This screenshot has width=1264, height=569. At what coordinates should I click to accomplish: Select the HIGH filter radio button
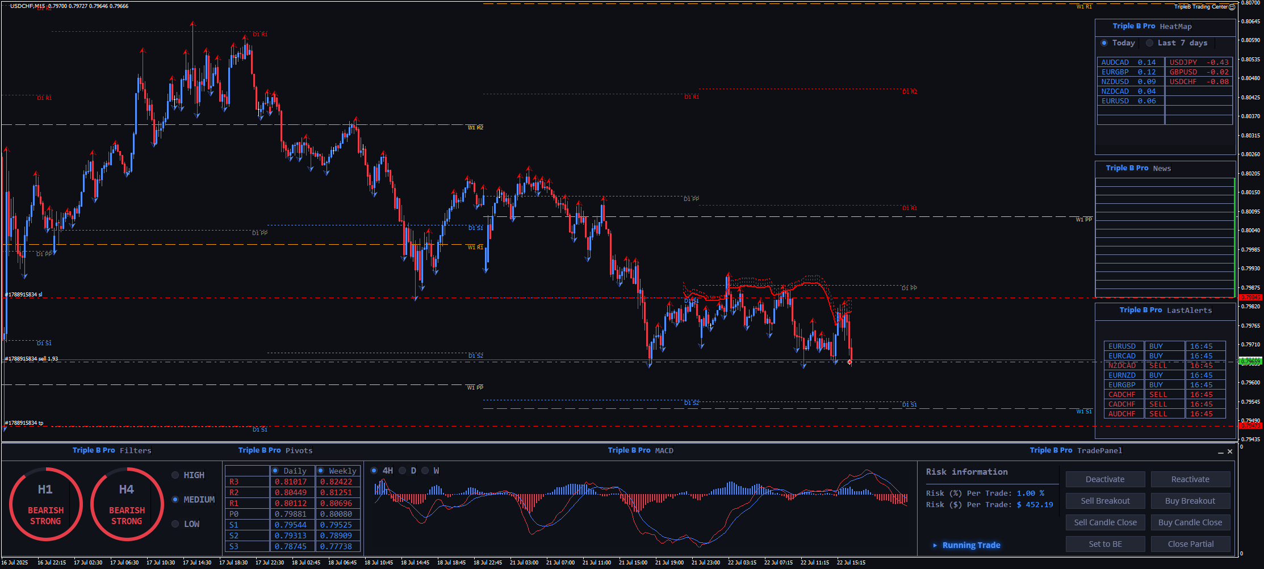coord(175,475)
